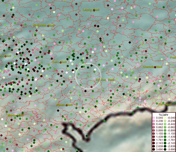Pick the -0.662 legend swatch
The height and width of the screenshot is (152, 176).
point(165,127)
